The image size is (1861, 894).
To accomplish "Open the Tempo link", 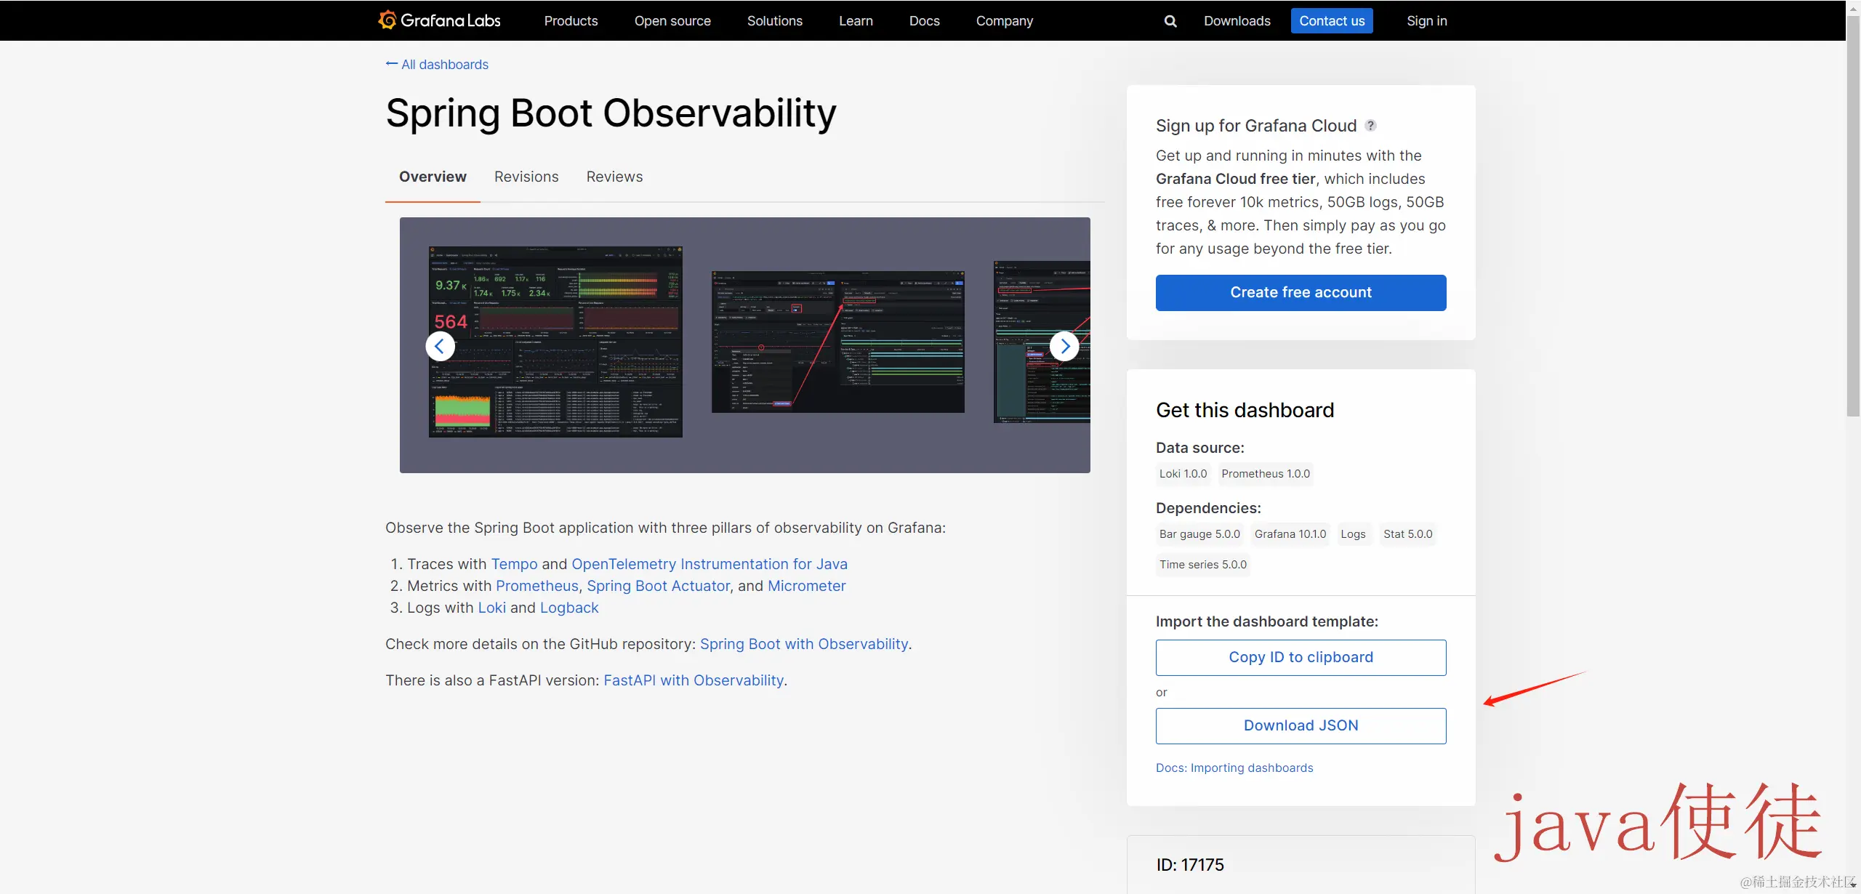I will [514, 564].
